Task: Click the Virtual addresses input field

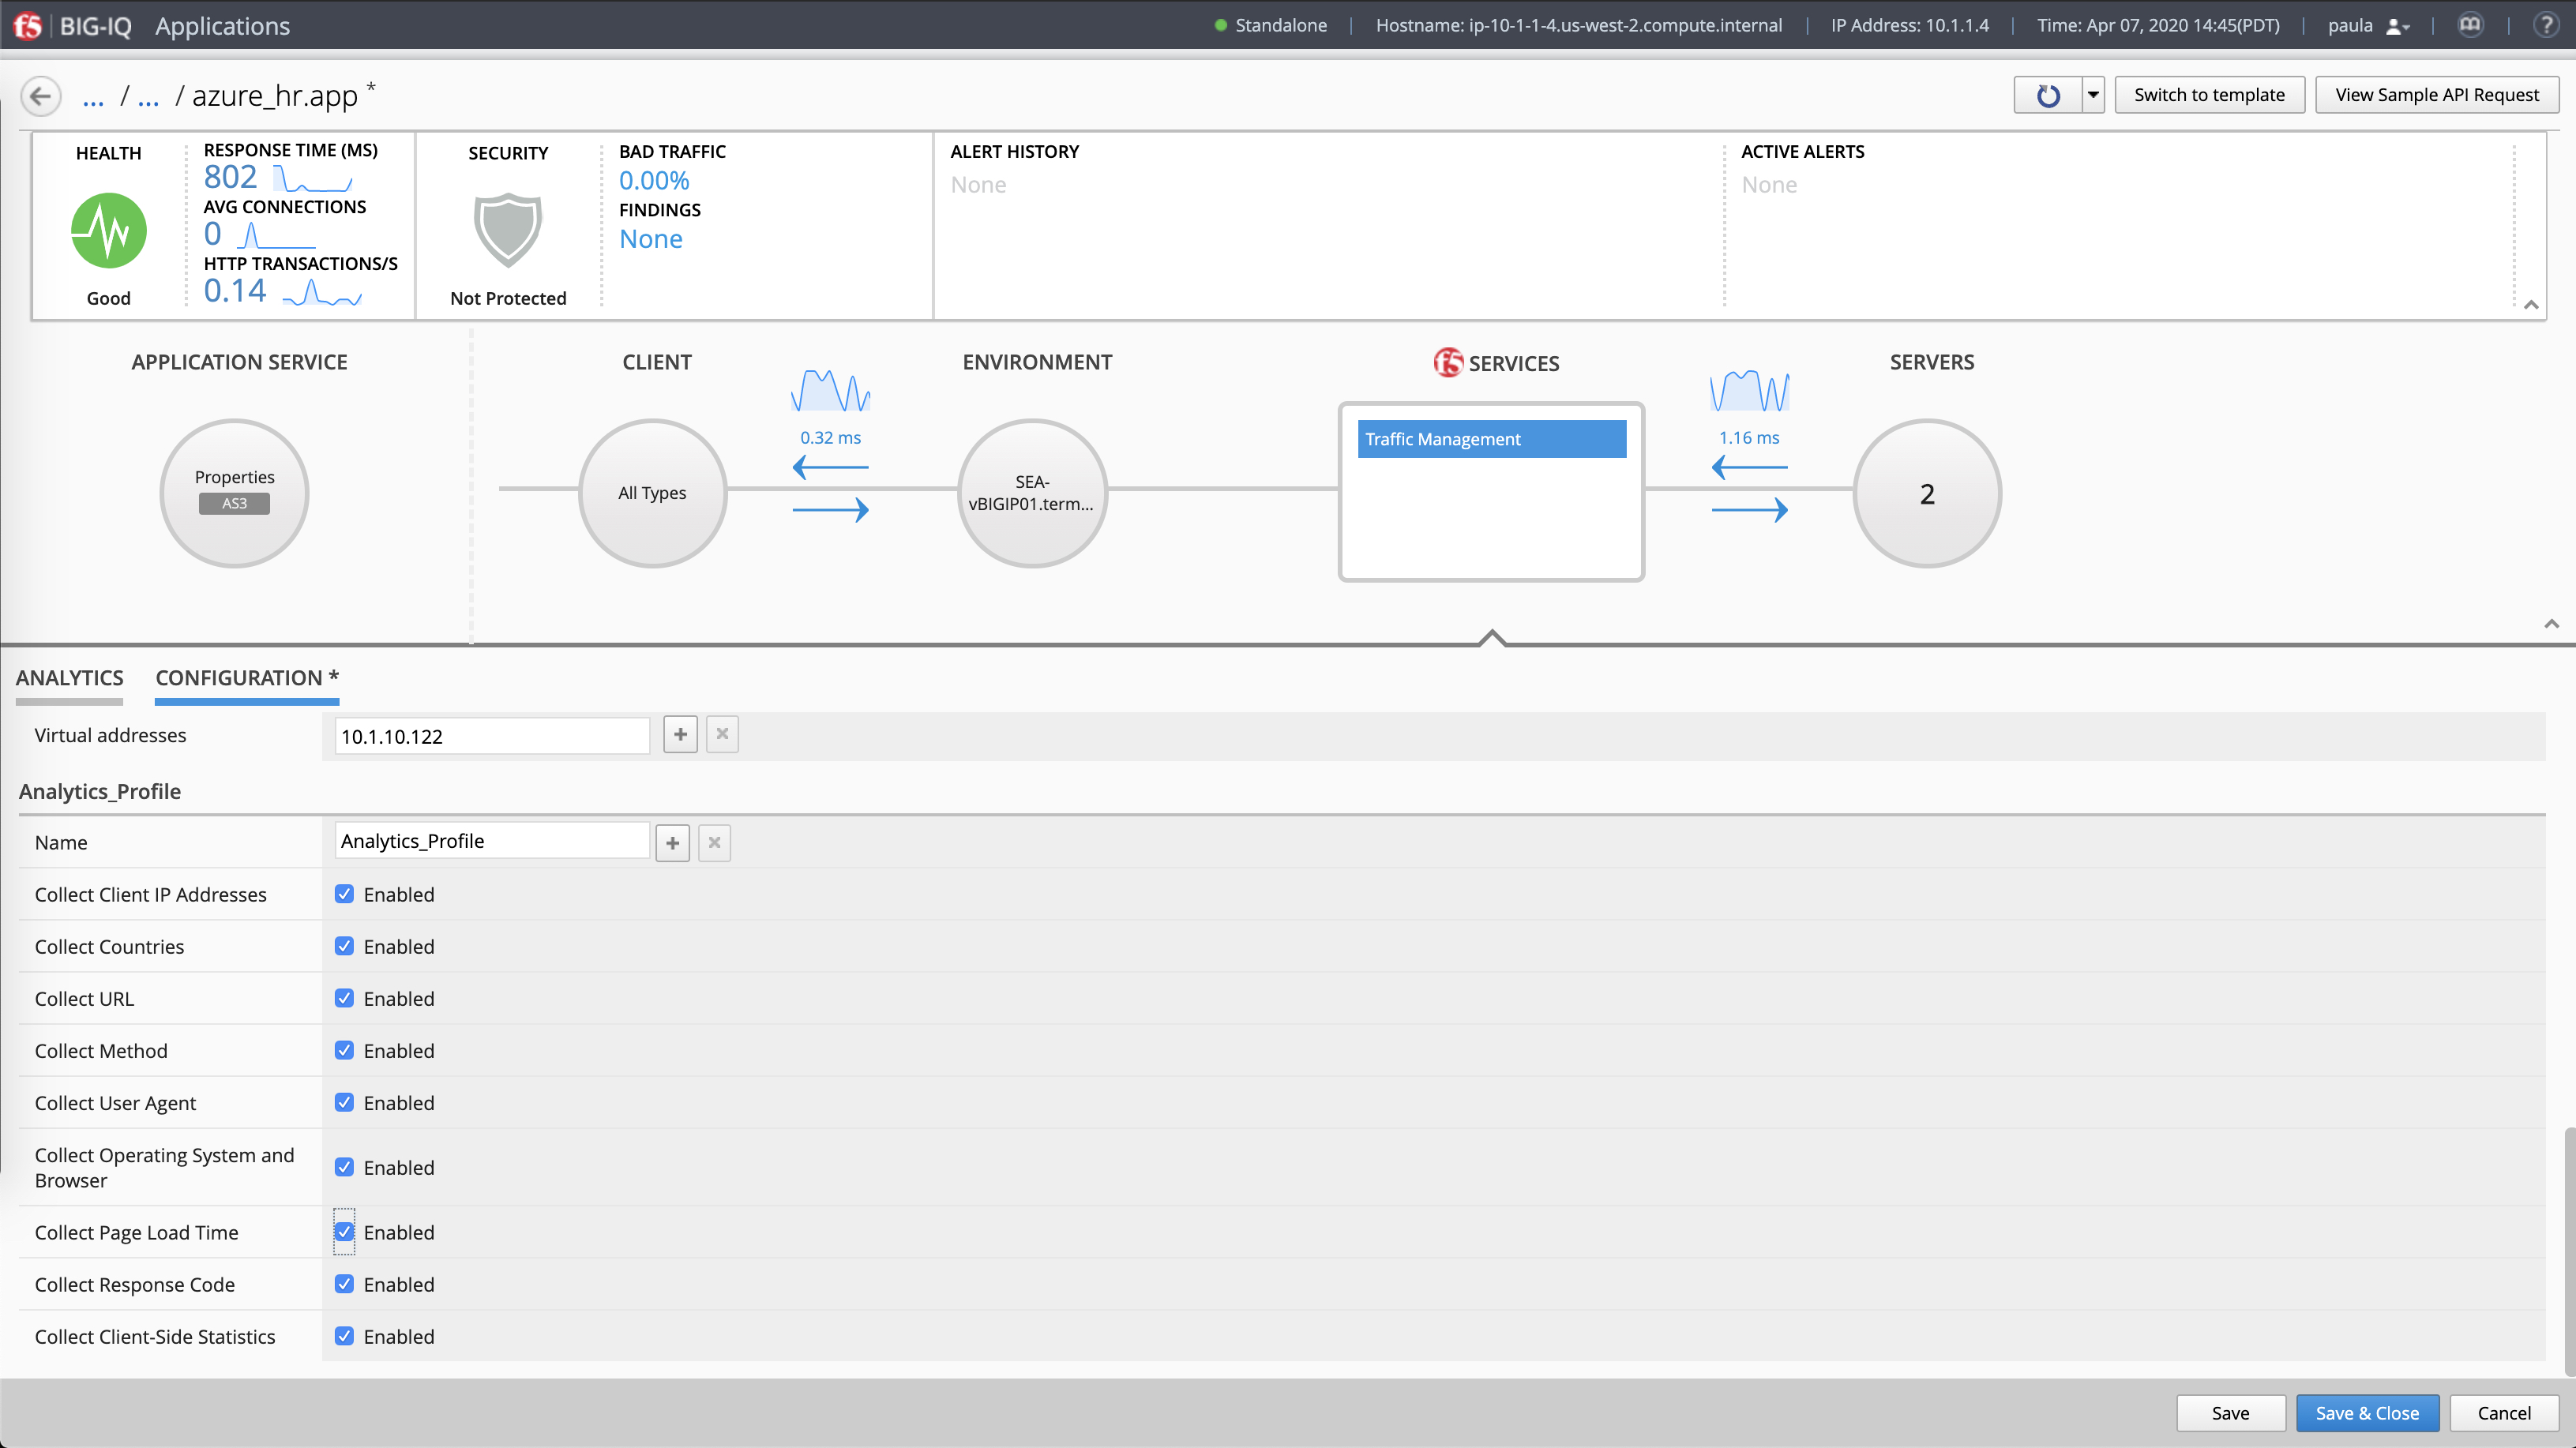Action: (x=492, y=736)
